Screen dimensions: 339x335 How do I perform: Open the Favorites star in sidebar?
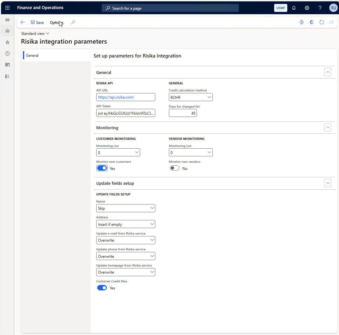click(7, 42)
